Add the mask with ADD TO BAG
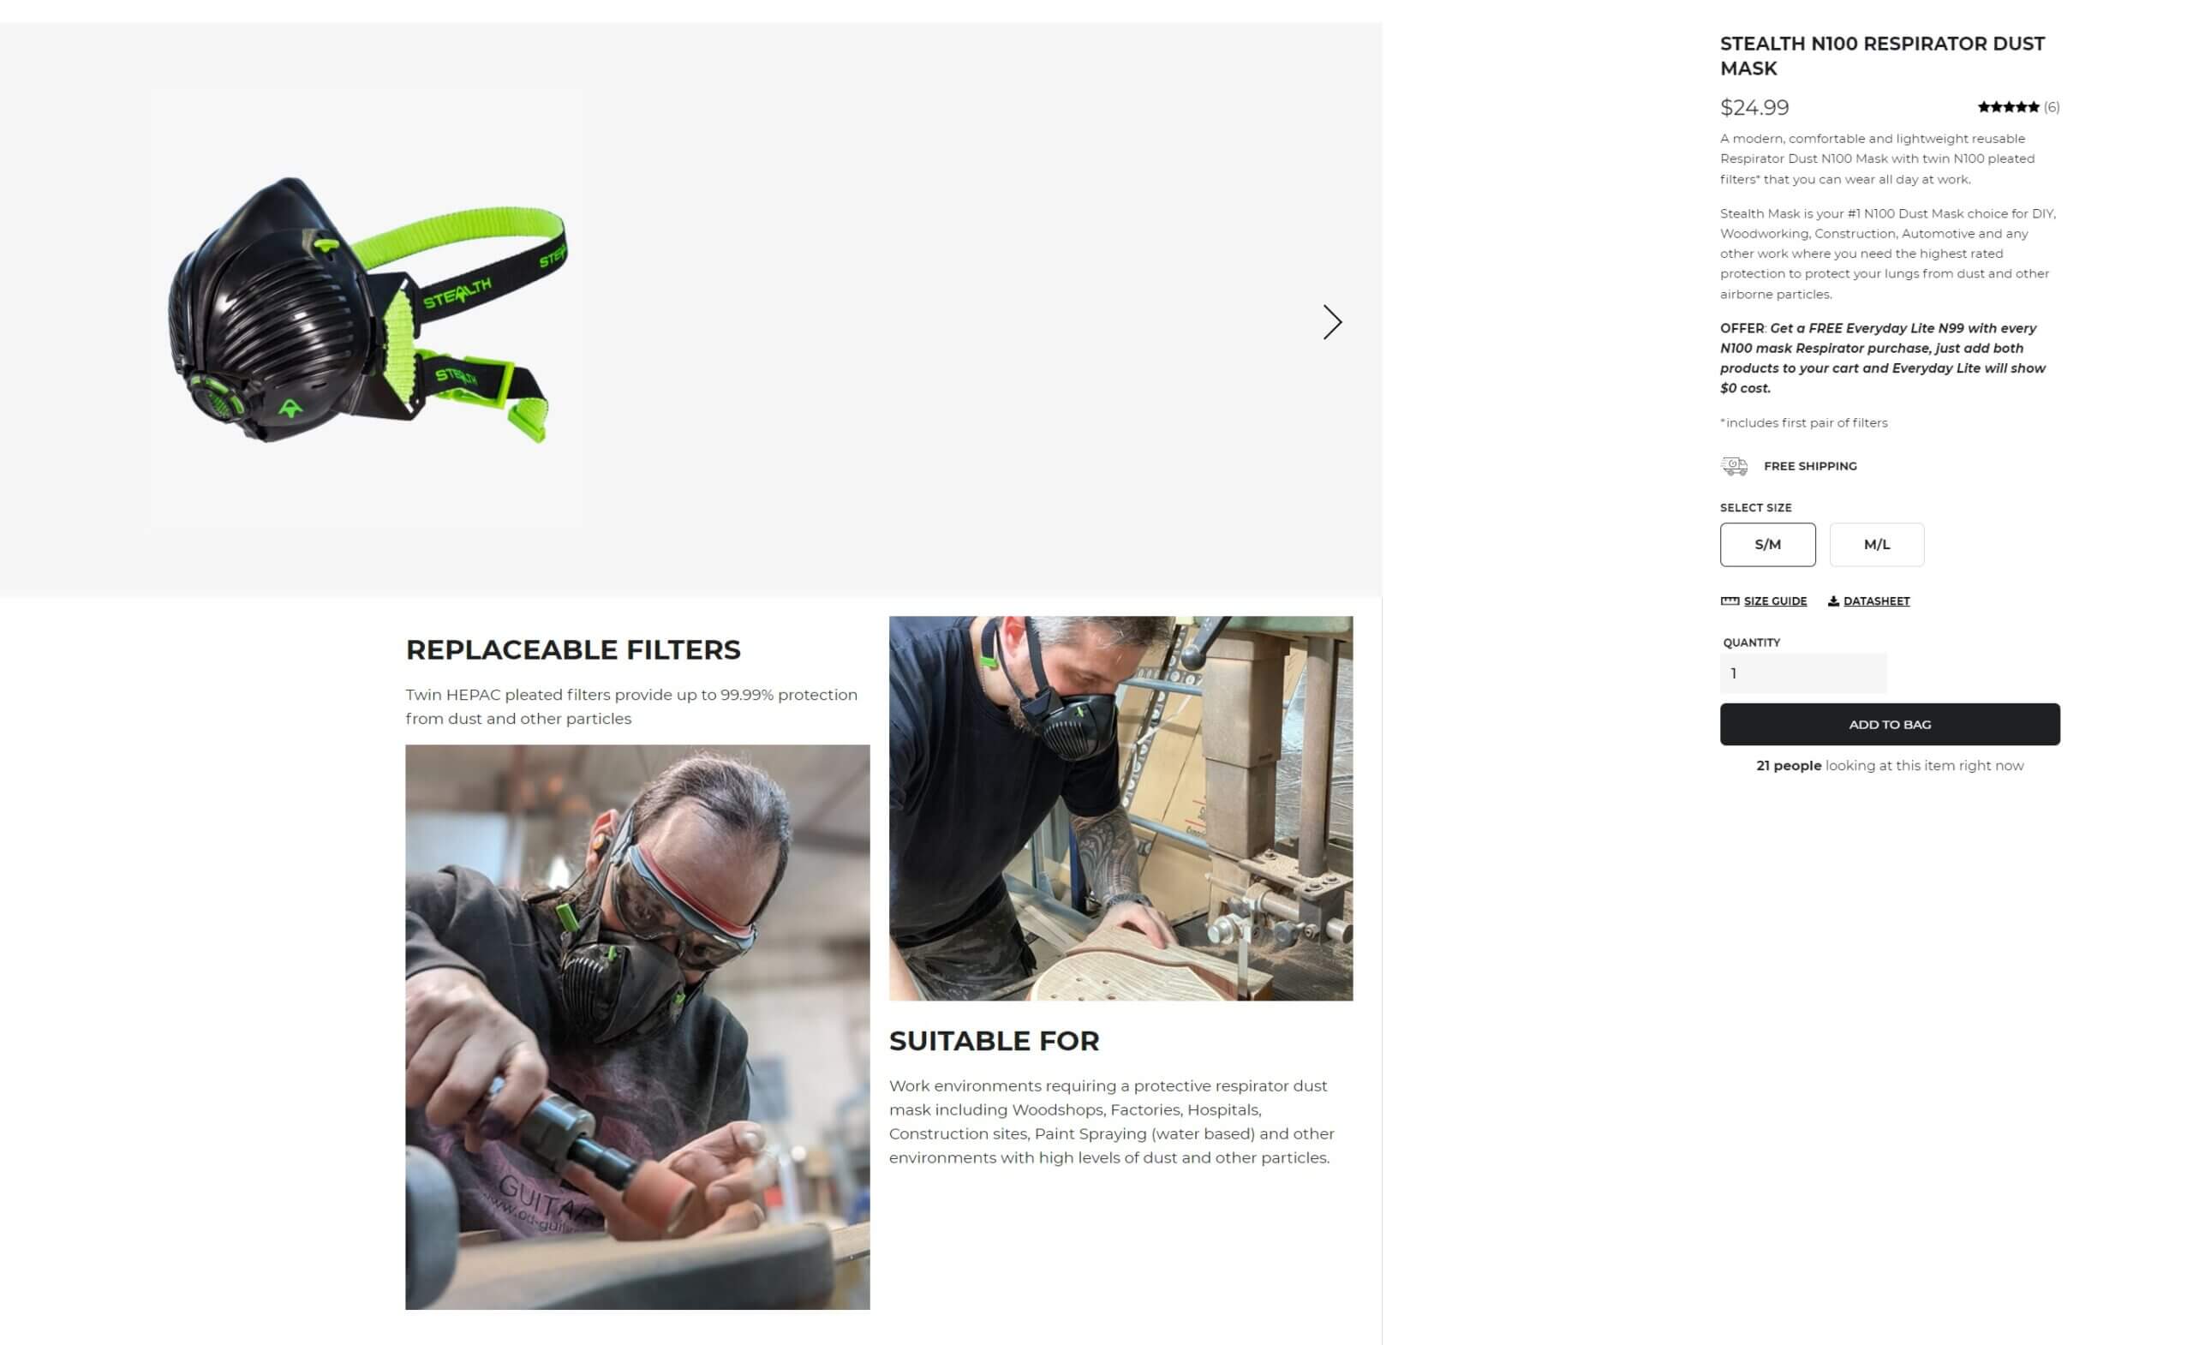 1890,724
